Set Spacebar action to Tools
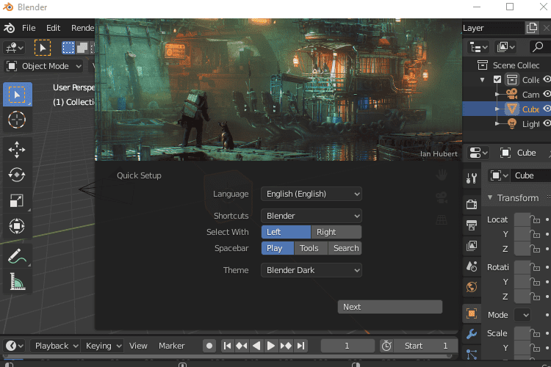The image size is (551, 367). 311,248
